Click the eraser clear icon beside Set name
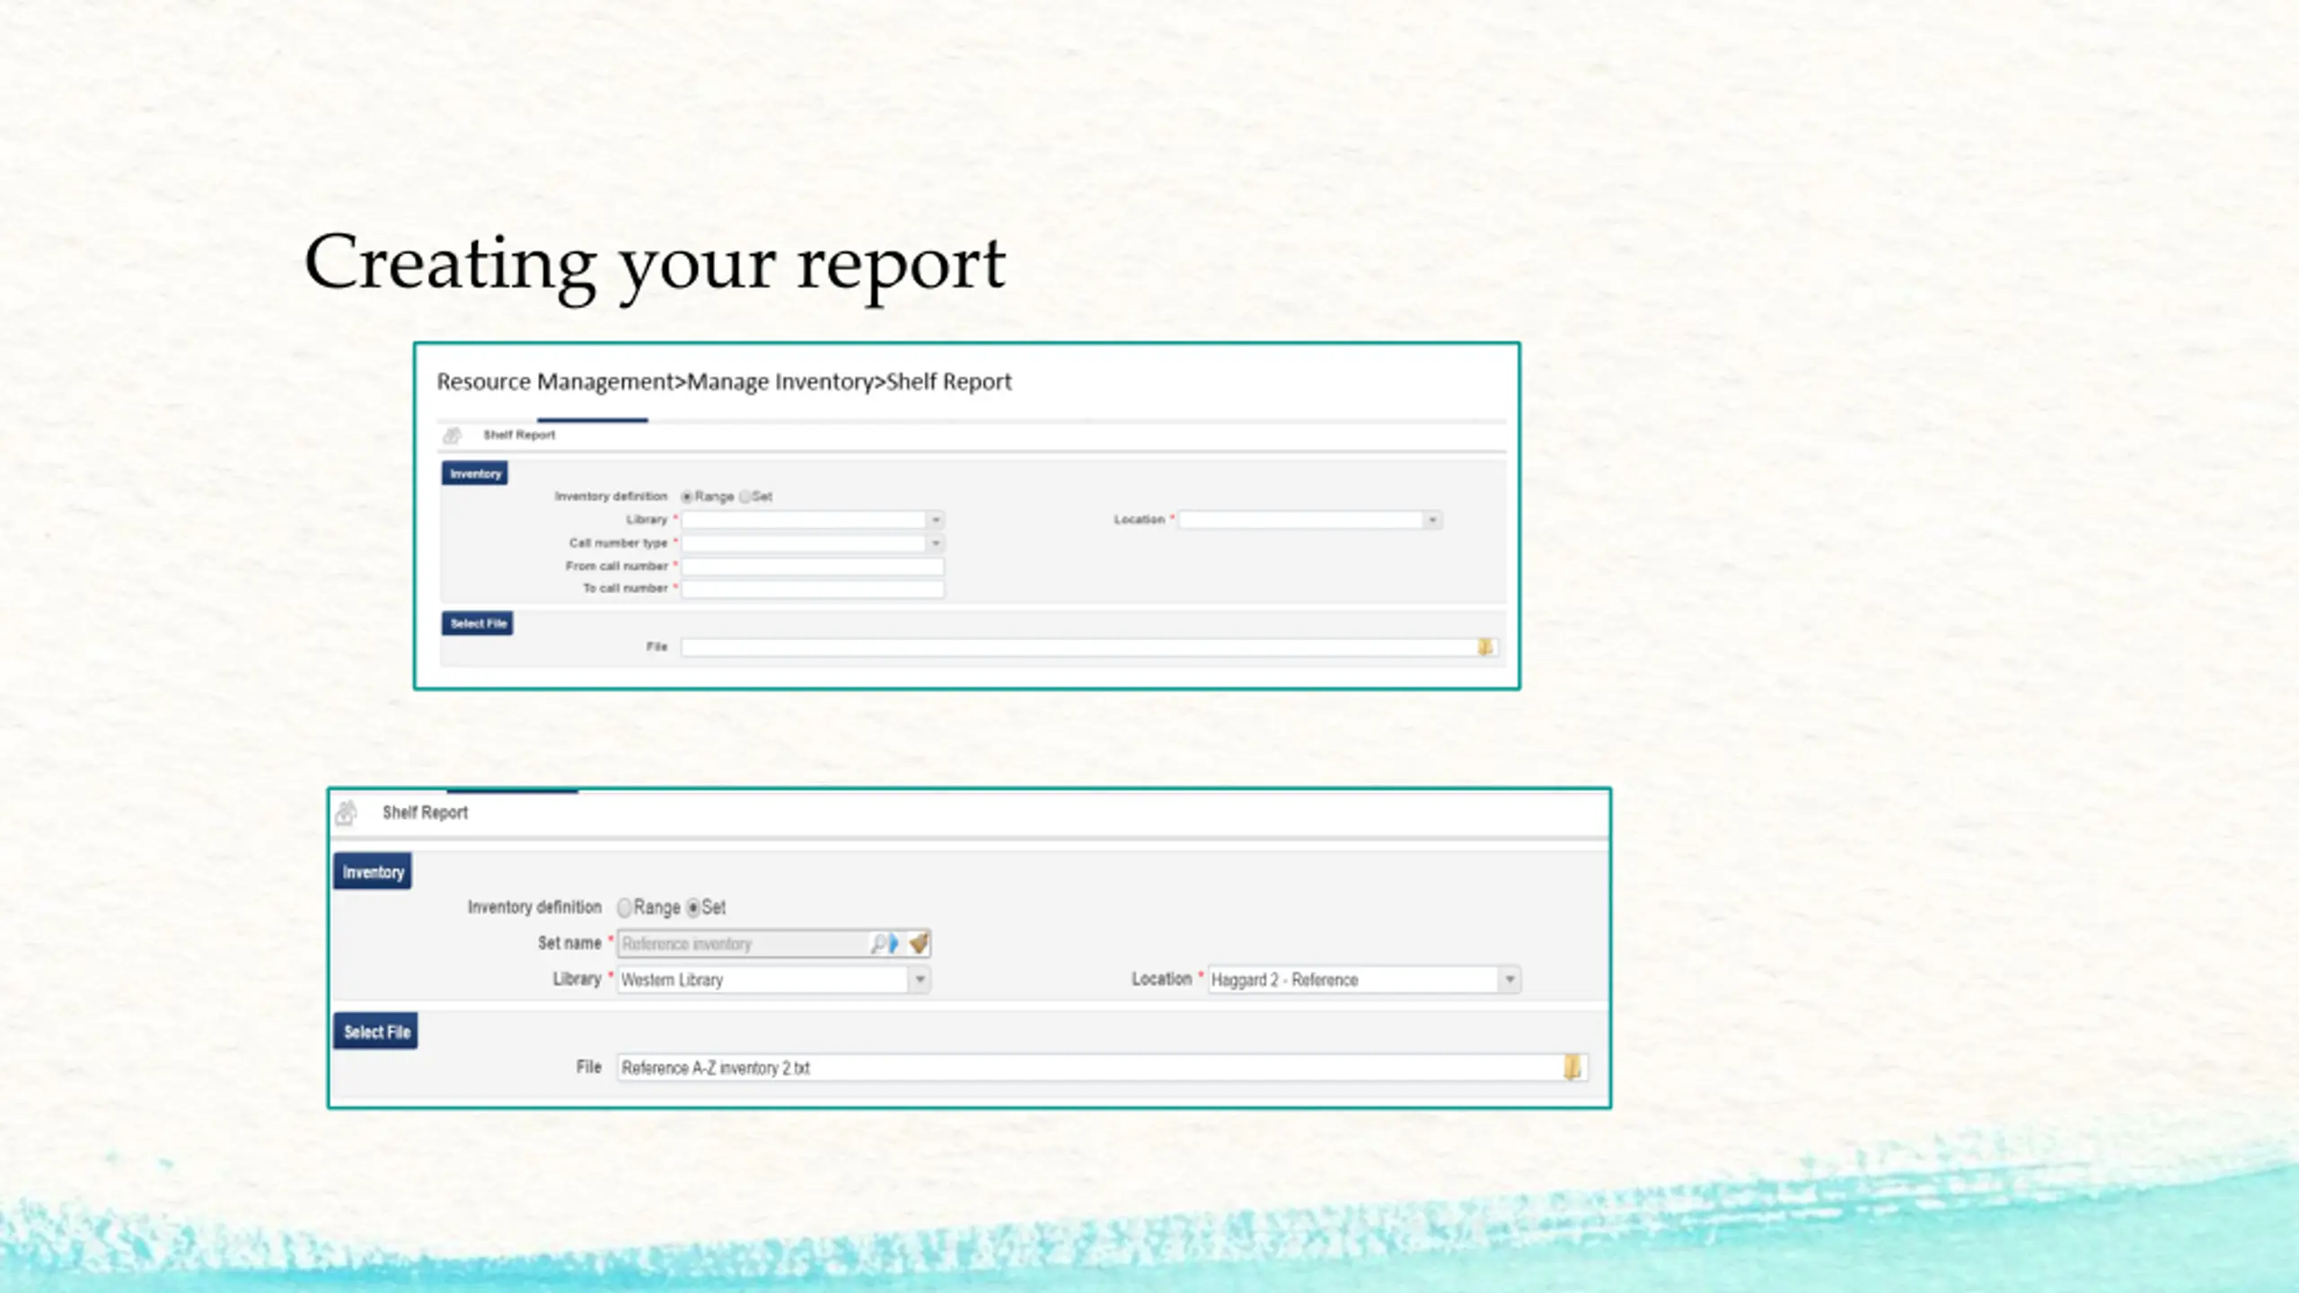The image size is (2299, 1293). [x=918, y=943]
